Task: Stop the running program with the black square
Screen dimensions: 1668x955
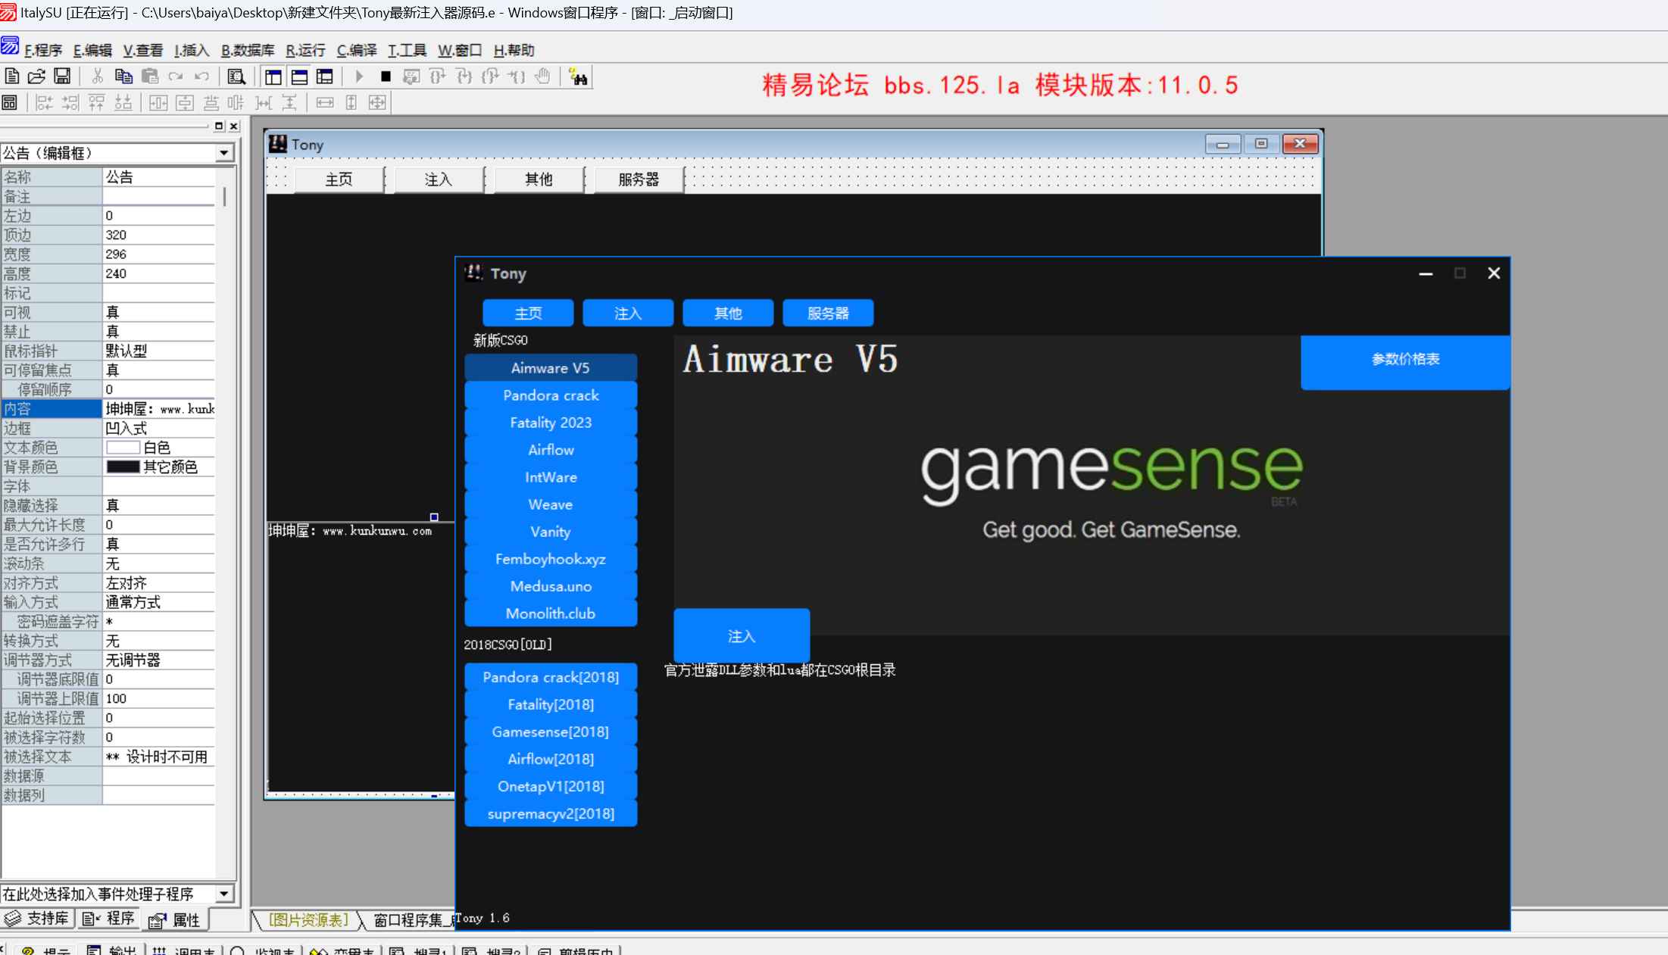Action: (386, 76)
